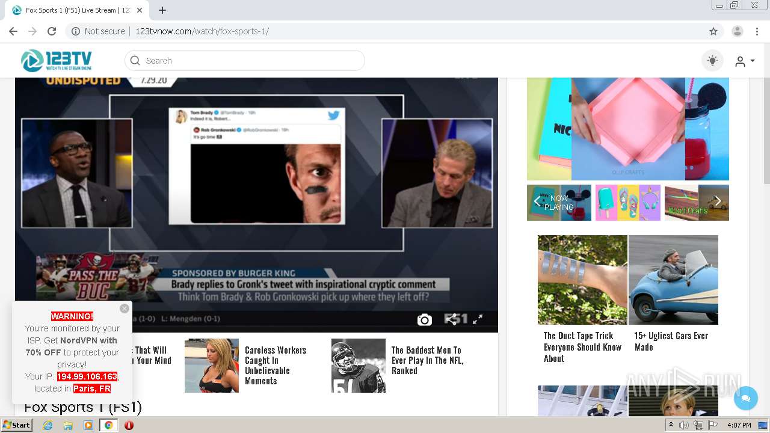Open the Windows Start menu
The height and width of the screenshot is (433, 770).
[x=17, y=425]
